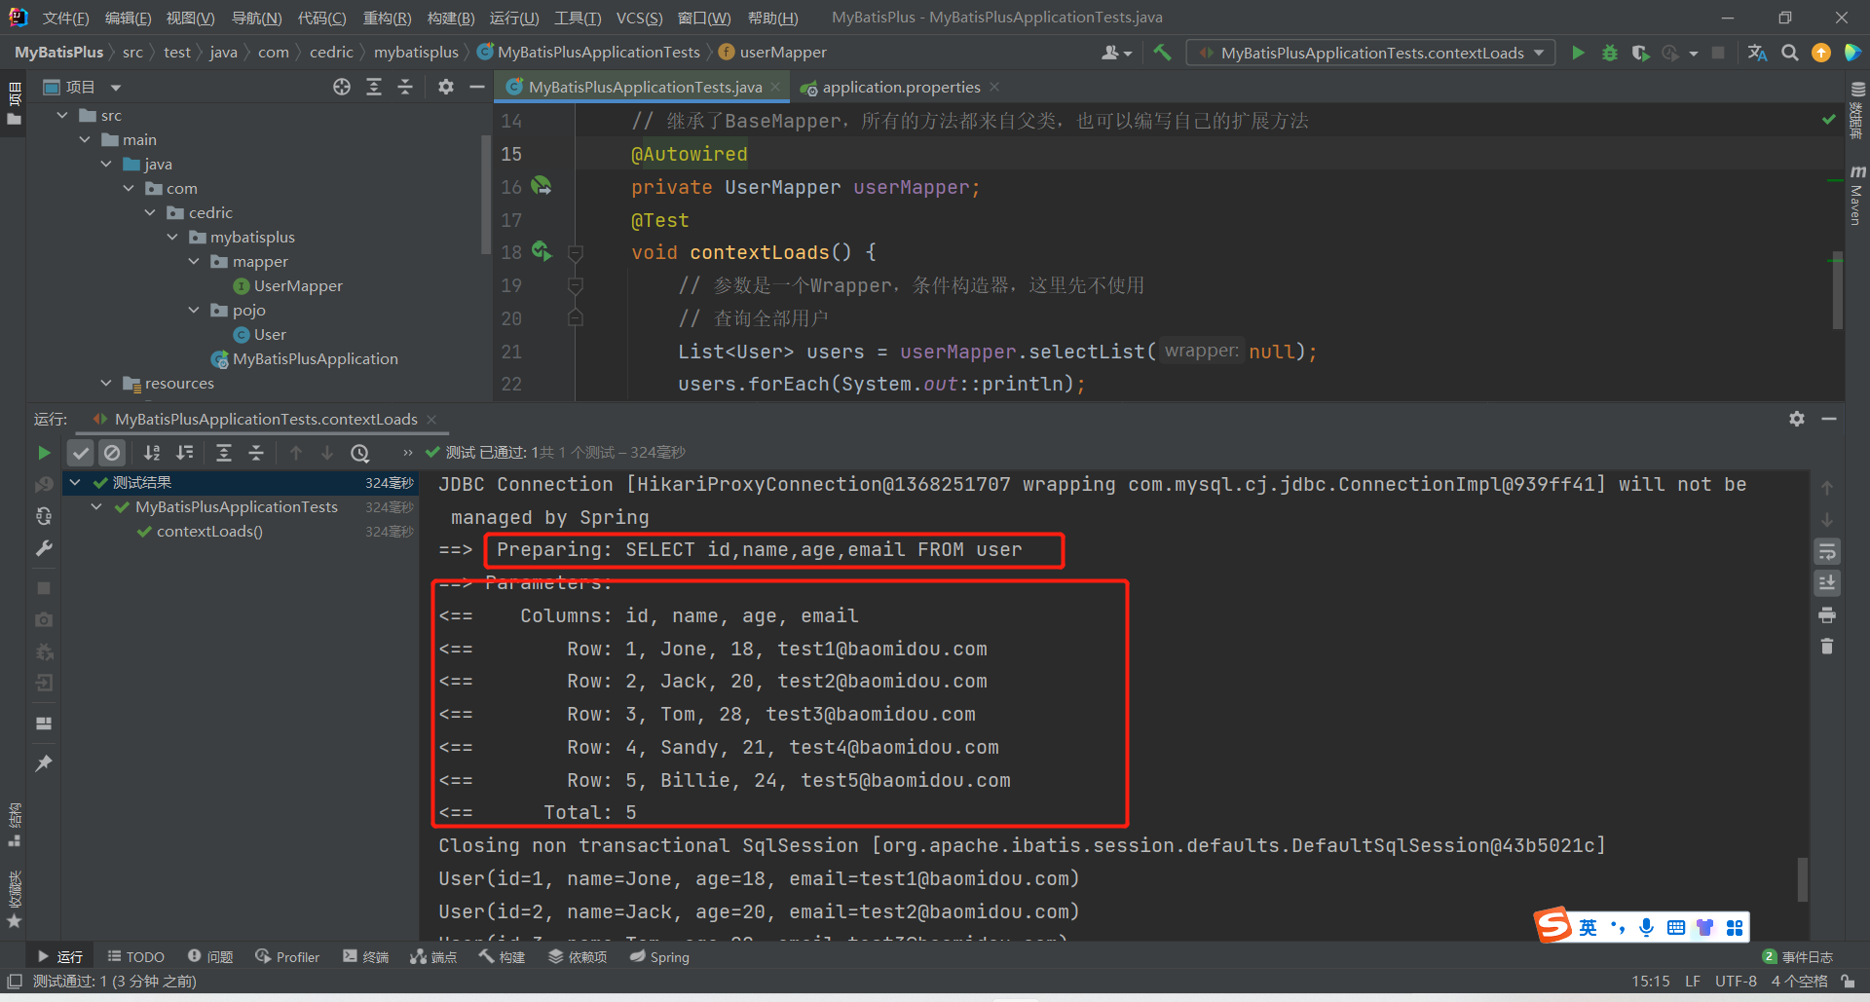This screenshot has width=1870, height=1002.
Task: Run with coverage icon in toolbar
Action: pos(1640,53)
